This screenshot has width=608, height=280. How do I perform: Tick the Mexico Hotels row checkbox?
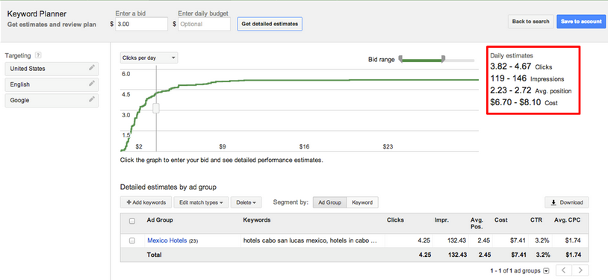(x=132, y=240)
